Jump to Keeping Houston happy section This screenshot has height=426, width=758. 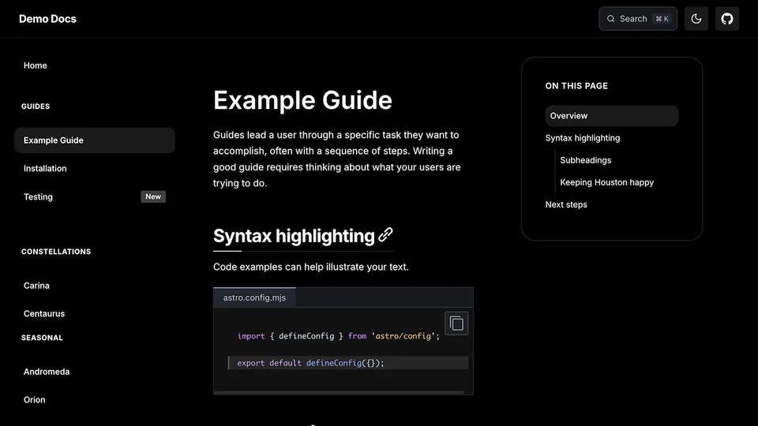point(606,182)
